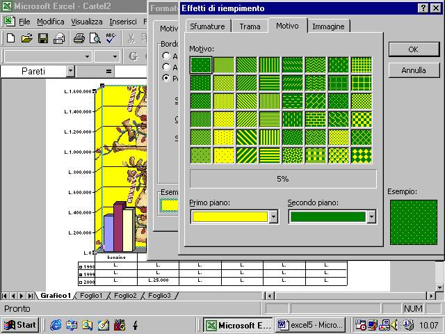This screenshot has height=334, width=445.
Task: Select the Foglio1 sheet tab
Action: point(92,296)
